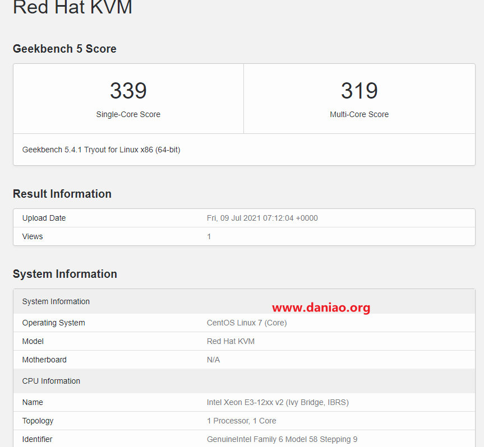Click the CPU Name row label
484x447 pixels.
[33, 402]
